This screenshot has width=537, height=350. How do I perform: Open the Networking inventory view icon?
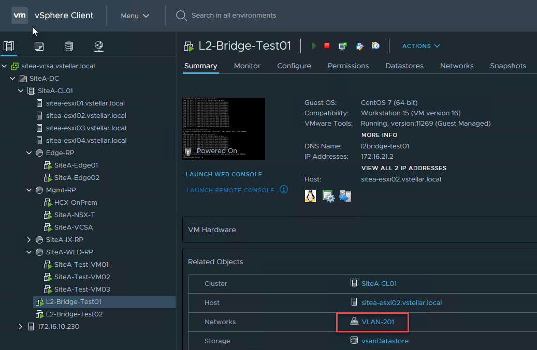[x=98, y=47]
